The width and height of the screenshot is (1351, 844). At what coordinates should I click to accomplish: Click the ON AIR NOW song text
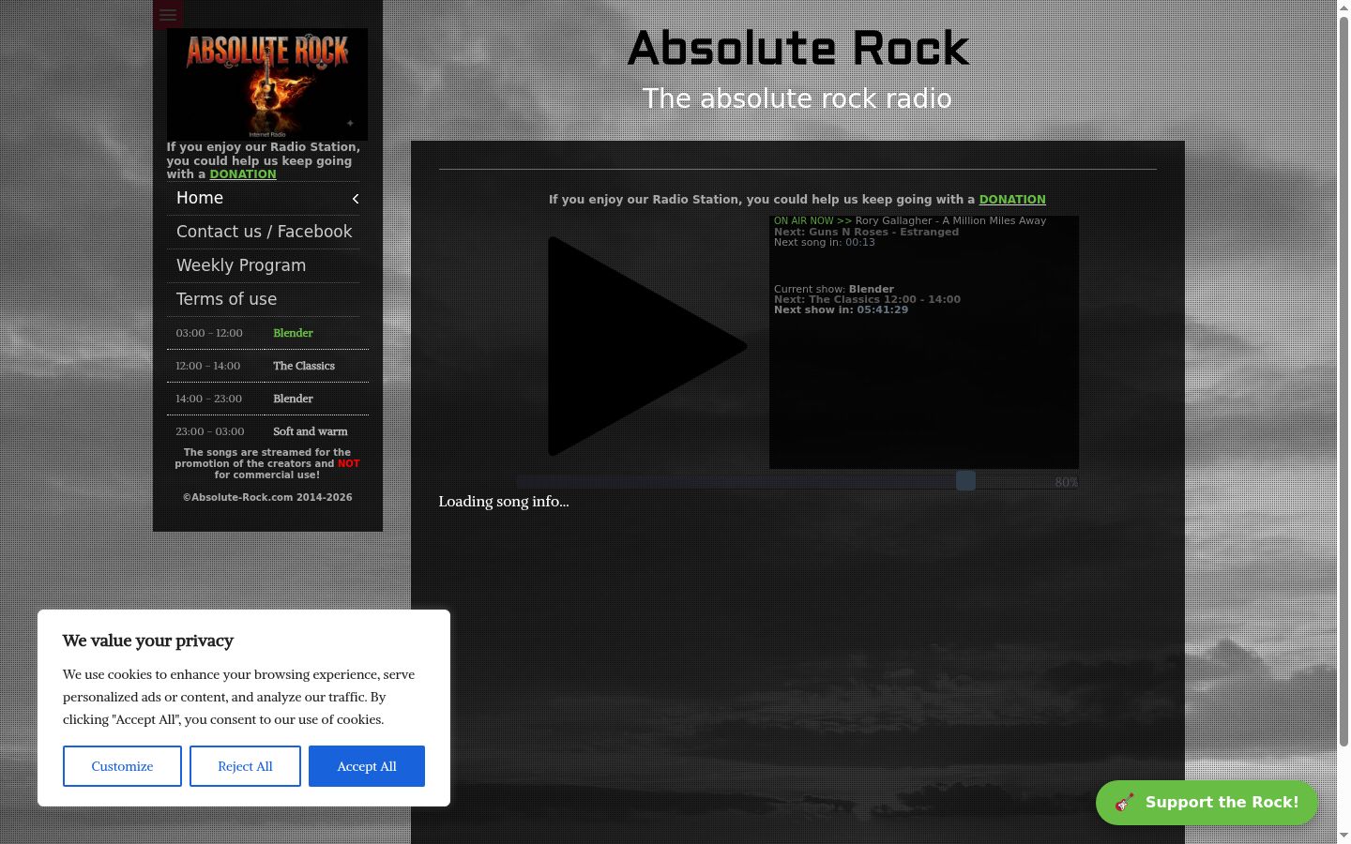pyautogui.click(x=909, y=221)
